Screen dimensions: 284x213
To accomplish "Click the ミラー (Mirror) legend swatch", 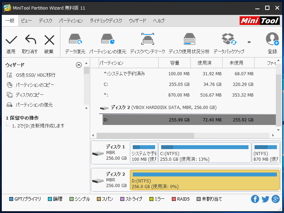I will pyautogui.click(x=151, y=199).
